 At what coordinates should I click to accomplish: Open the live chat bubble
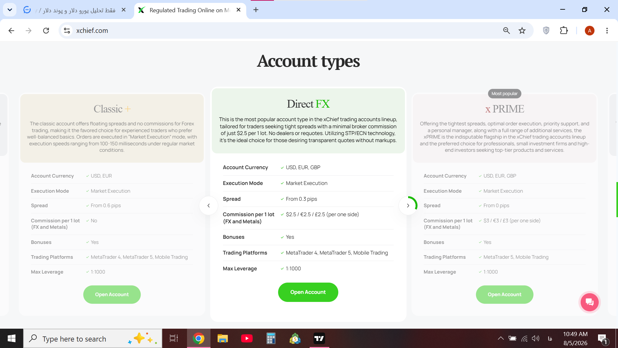pyautogui.click(x=589, y=302)
